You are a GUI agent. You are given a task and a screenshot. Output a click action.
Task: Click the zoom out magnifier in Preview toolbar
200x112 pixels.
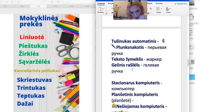click(x=7, y=2)
